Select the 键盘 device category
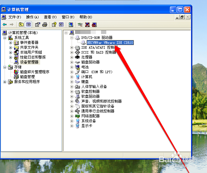207x173 pixels. point(85,82)
